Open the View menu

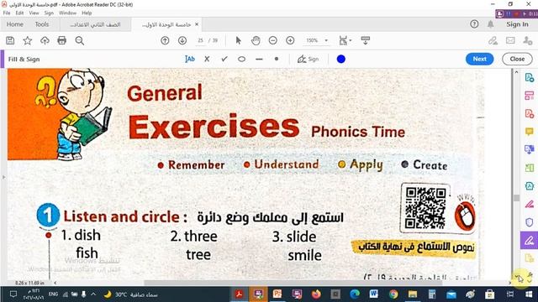(34, 13)
